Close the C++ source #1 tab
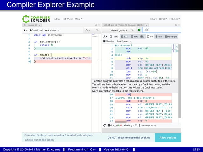This screenshot has width=203, height=152. (x=40, y=25)
